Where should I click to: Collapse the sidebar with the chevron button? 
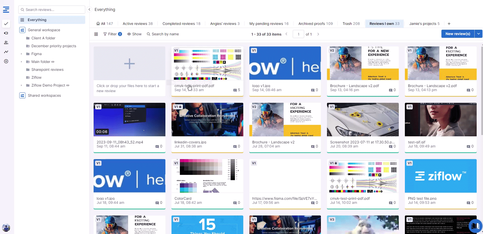tap(89, 9)
